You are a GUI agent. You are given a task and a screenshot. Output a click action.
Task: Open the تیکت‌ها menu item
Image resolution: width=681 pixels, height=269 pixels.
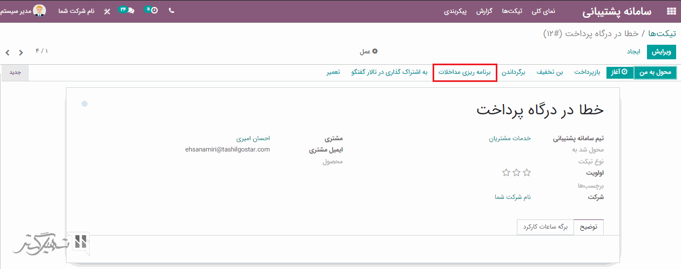click(512, 11)
